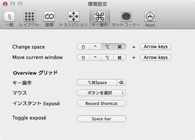The image size is (195, 140).
Task: Open the マウス ボタンを選択 dropdown
Action: tap(101, 93)
